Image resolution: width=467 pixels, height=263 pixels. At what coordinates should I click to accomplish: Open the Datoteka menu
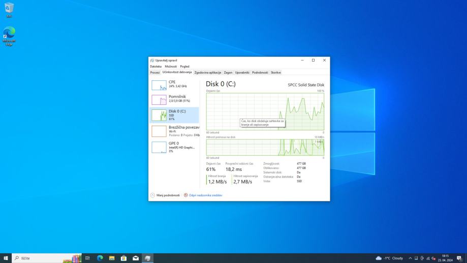tap(155, 66)
